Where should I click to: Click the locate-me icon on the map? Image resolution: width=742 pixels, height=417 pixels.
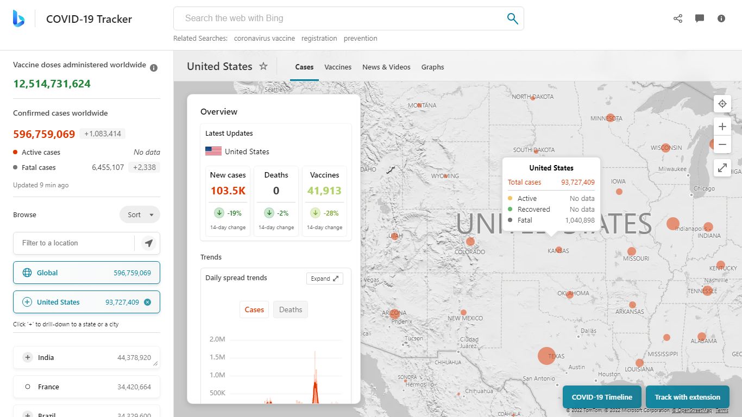722,104
